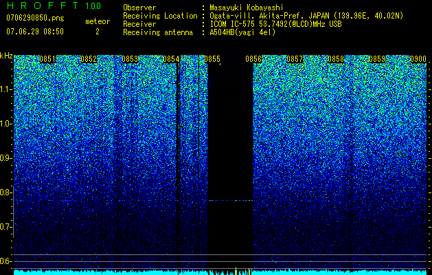
Task: Click the 1.0 frequency axis label
Action: pyautogui.click(x=5, y=124)
